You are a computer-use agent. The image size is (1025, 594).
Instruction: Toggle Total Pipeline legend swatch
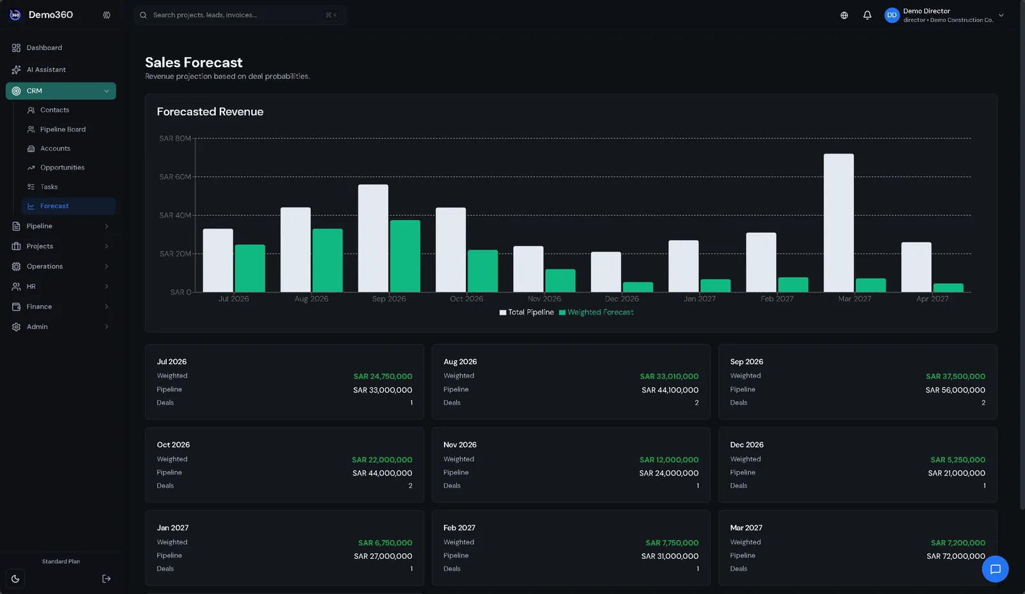click(503, 312)
